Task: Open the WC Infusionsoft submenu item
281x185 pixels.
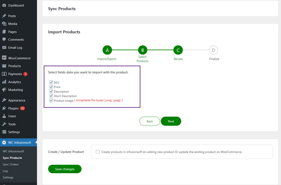Action: (x=13, y=151)
